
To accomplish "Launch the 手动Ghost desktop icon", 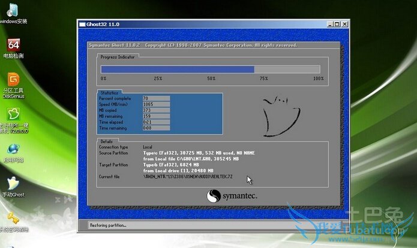I will [x=13, y=187].
